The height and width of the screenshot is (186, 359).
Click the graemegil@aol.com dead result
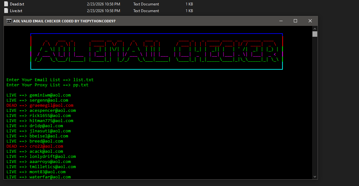point(51,105)
